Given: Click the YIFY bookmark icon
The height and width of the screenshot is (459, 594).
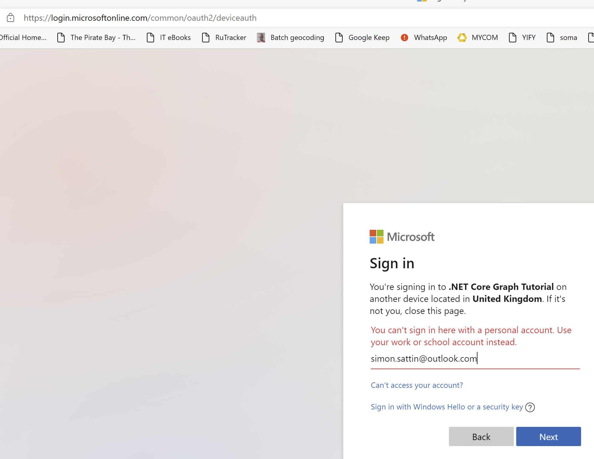Looking at the screenshot, I should [512, 38].
